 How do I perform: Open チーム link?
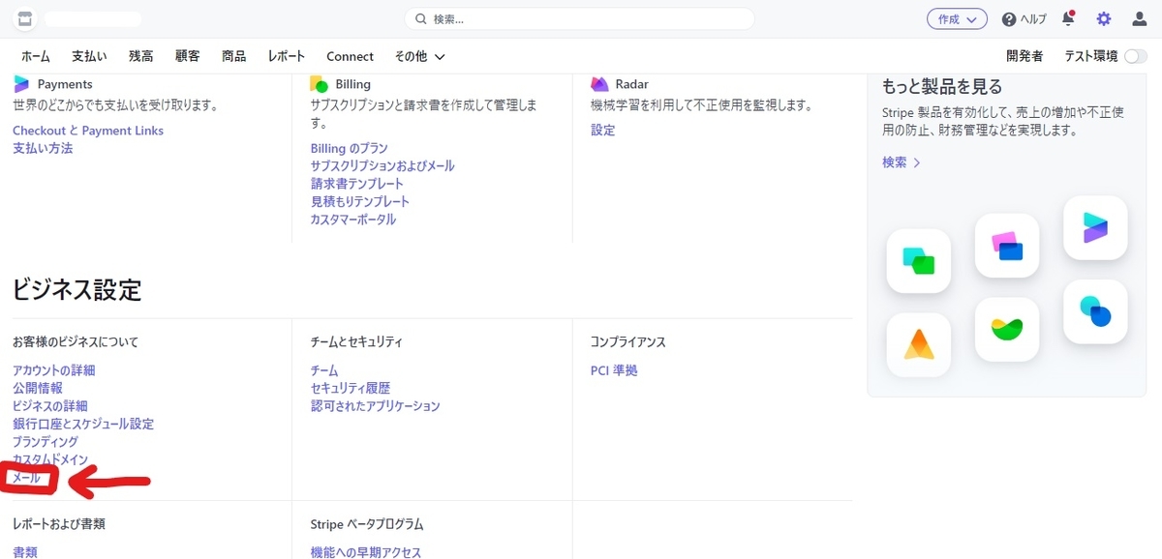coord(324,370)
